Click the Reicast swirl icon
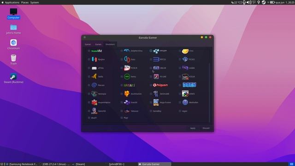 (94, 85)
